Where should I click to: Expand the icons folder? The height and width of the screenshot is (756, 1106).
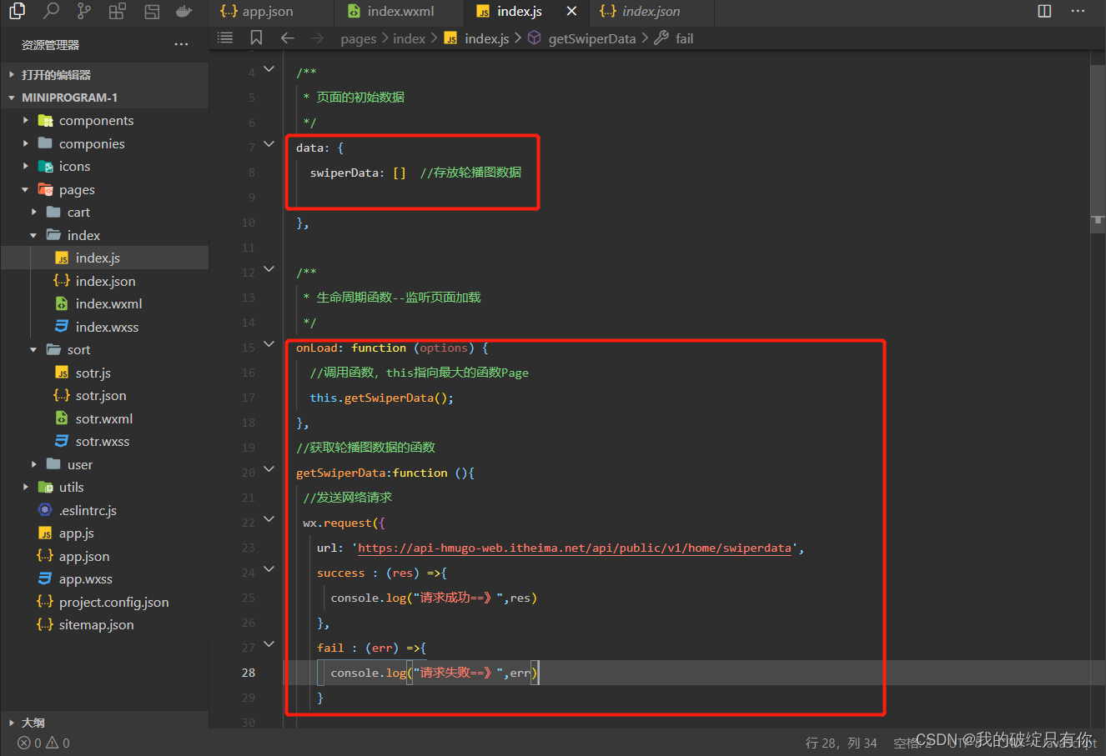pos(104,167)
